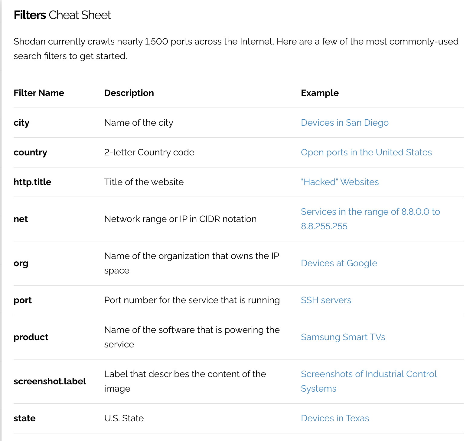
Task: Open Screenshots of Industrial Control Systems link
Action: click(x=368, y=374)
